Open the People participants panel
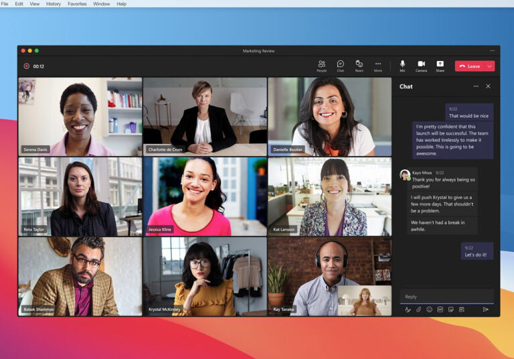The height and width of the screenshot is (359, 514). point(321,65)
